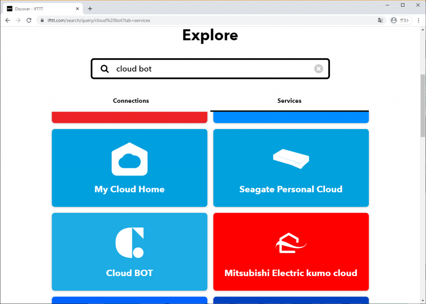Image resolution: width=426 pixels, height=304 pixels.
Task: Open a new browser tab with plus icon
Action: pyautogui.click(x=90, y=9)
